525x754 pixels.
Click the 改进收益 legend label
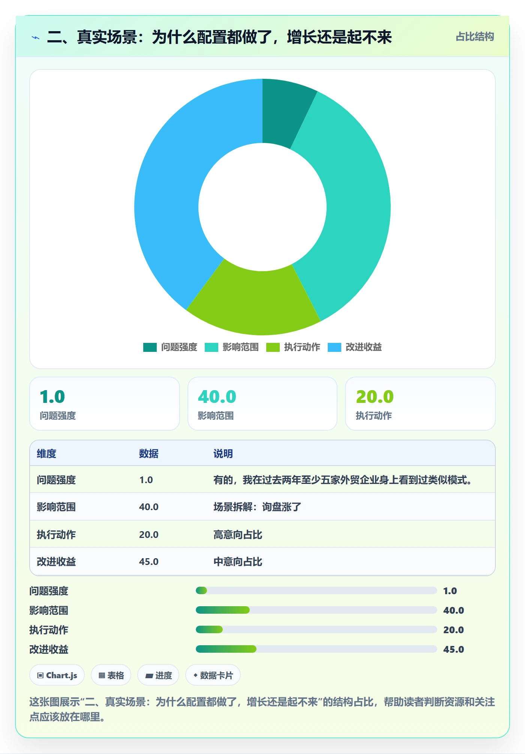point(364,347)
